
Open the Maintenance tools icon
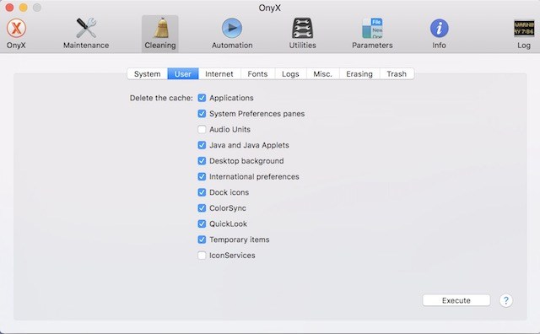tap(86, 28)
